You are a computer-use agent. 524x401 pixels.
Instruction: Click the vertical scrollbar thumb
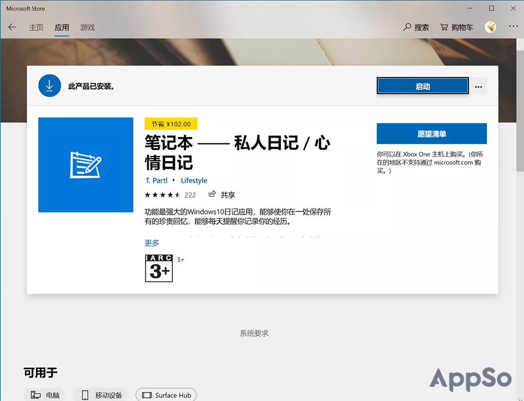[x=520, y=111]
